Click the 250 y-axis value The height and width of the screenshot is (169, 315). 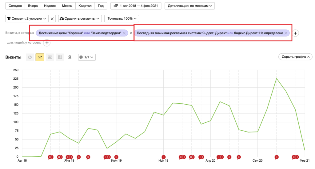(16, 70)
